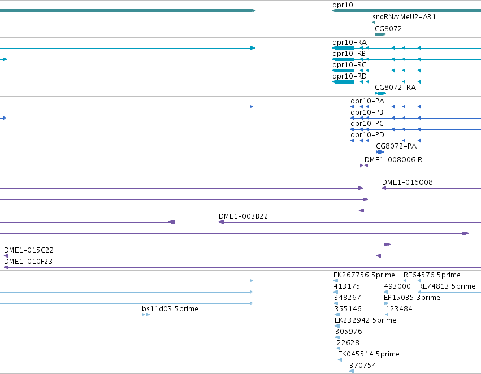Open the dpr10-RA transcript label
The width and height of the screenshot is (481, 374).
coord(349,42)
